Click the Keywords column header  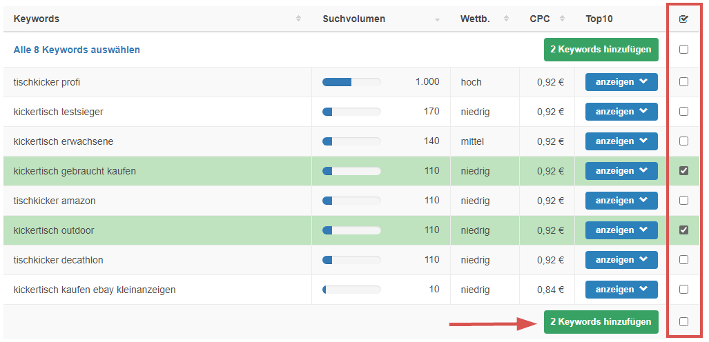click(x=36, y=19)
